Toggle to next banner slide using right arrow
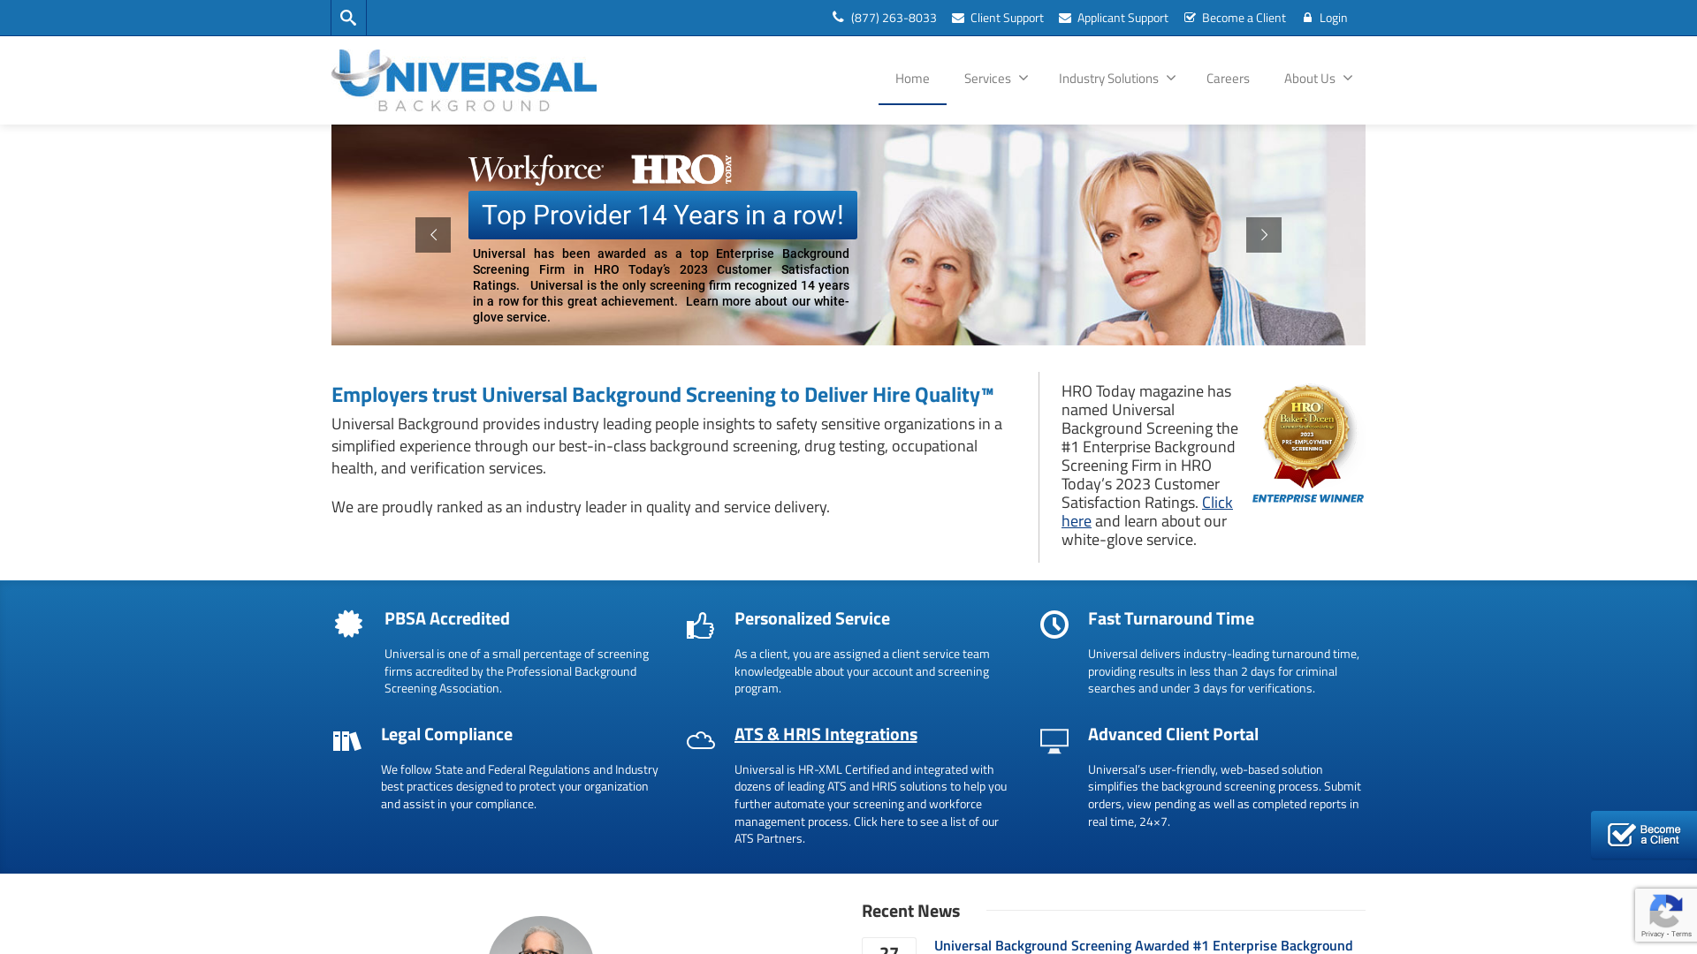The height and width of the screenshot is (954, 1697). click(1263, 234)
